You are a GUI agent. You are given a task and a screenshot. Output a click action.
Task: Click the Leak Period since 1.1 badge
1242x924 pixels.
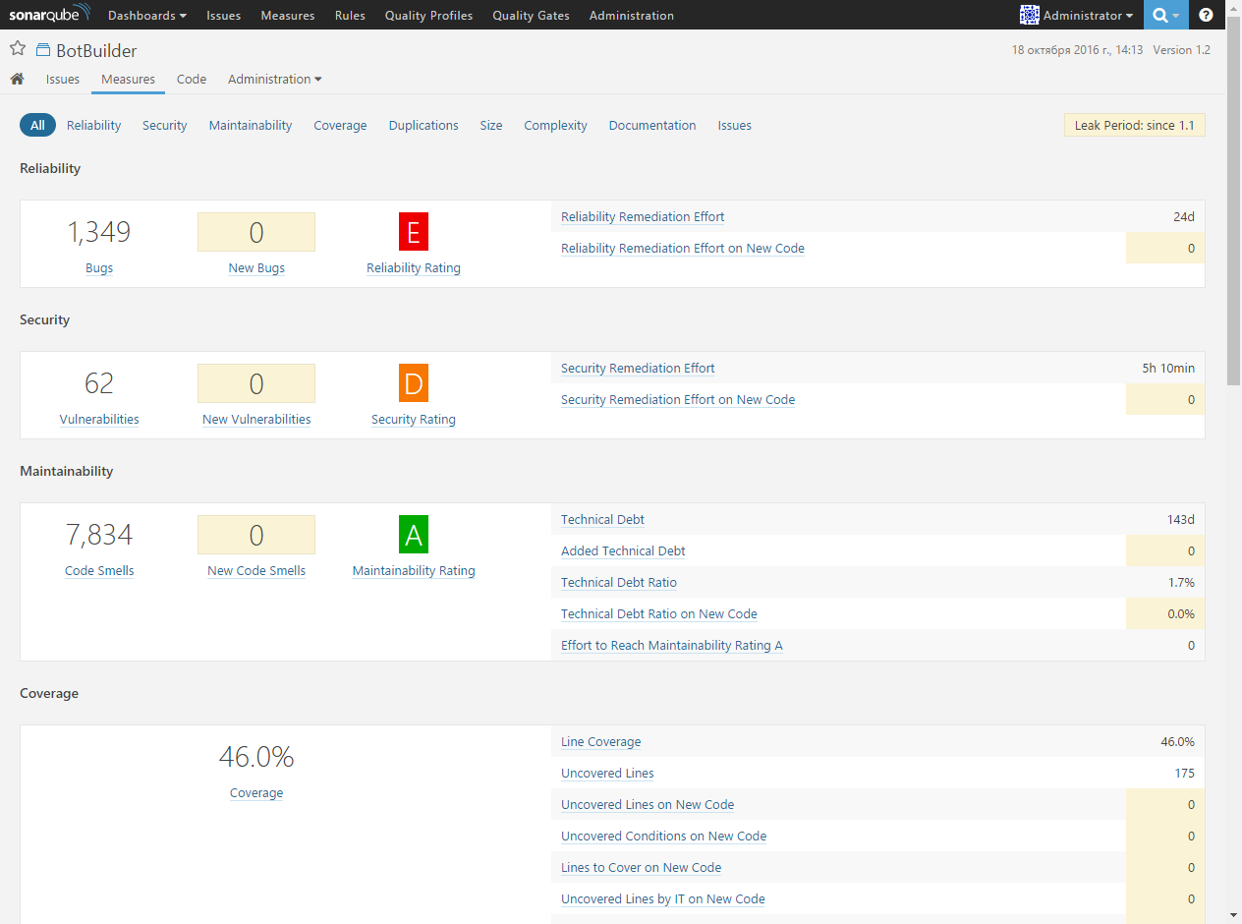pyautogui.click(x=1134, y=125)
